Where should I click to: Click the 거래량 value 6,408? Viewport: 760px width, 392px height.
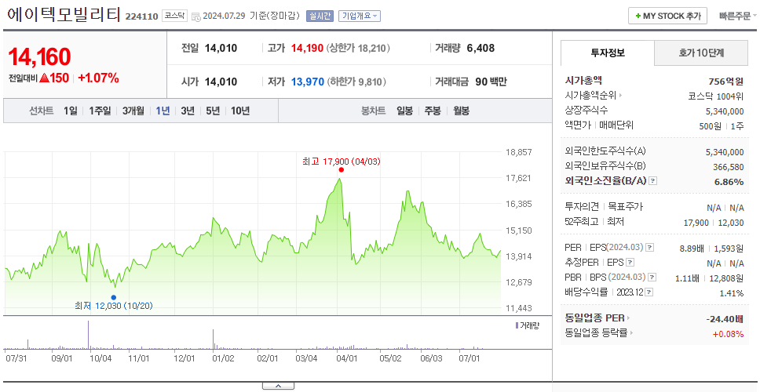(480, 49)
